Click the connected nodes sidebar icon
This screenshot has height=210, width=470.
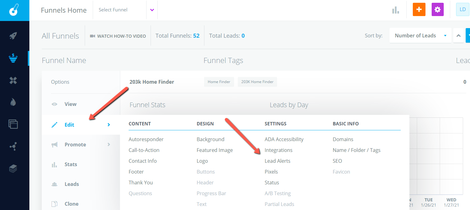click(x=13, y=146)
